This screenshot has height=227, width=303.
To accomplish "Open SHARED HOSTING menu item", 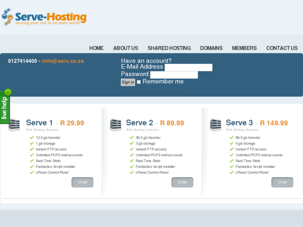I will pos(169,48).
